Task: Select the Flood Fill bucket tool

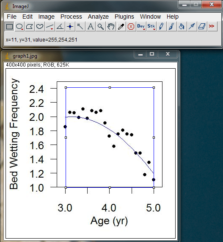Action: coord(182,27)
